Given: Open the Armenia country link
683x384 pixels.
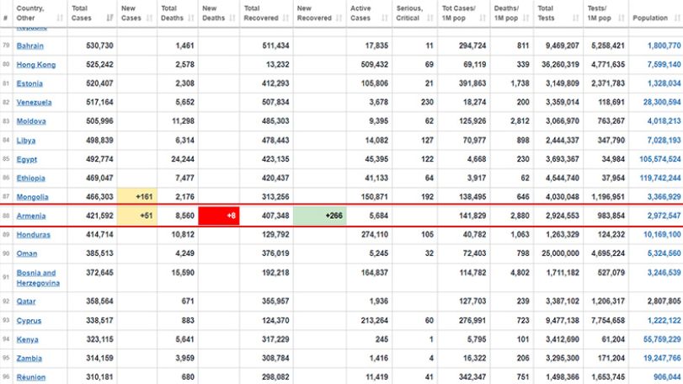Looking at the screenshot, I should pos(31,216).
